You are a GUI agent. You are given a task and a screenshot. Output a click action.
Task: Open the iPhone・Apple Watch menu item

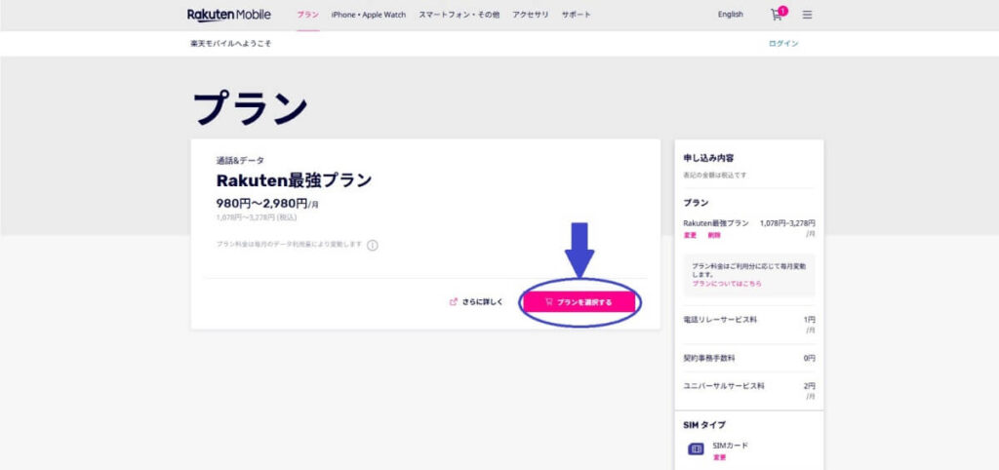pyautogui.click(x=368, y=15)
